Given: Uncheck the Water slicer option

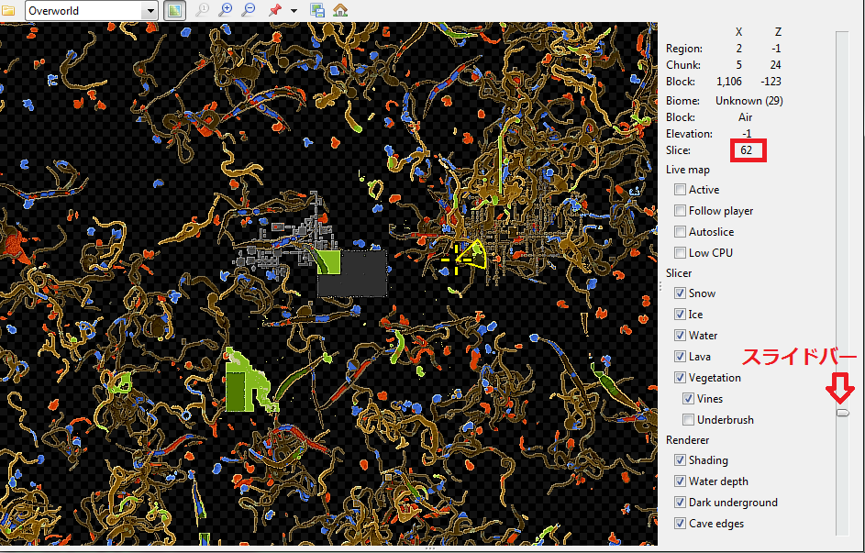Looking at the screenshot, I should coord(681,336).
